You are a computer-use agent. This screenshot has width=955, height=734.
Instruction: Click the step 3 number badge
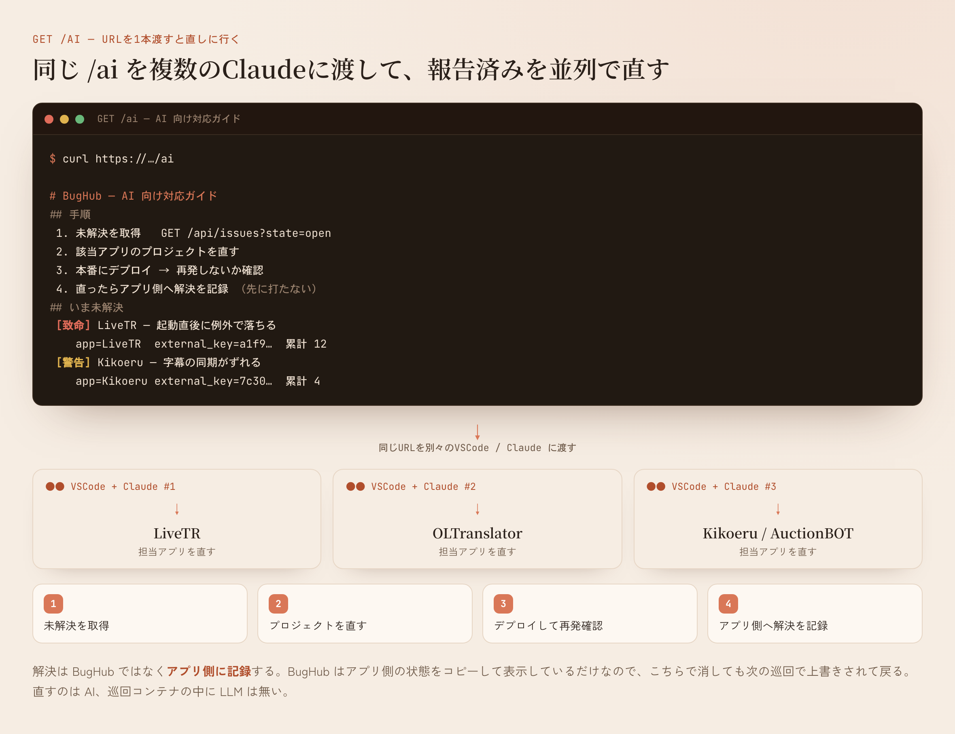click(503, 604)
